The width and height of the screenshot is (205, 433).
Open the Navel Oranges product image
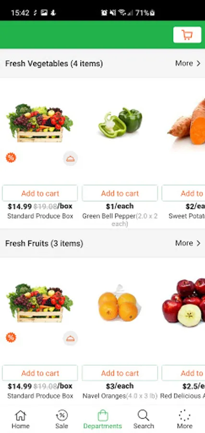click(119, 303)
